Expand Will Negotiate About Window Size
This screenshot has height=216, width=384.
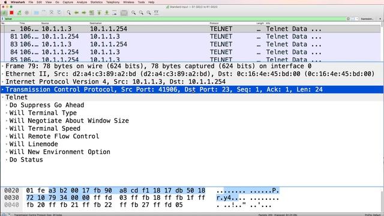point(7,121)
